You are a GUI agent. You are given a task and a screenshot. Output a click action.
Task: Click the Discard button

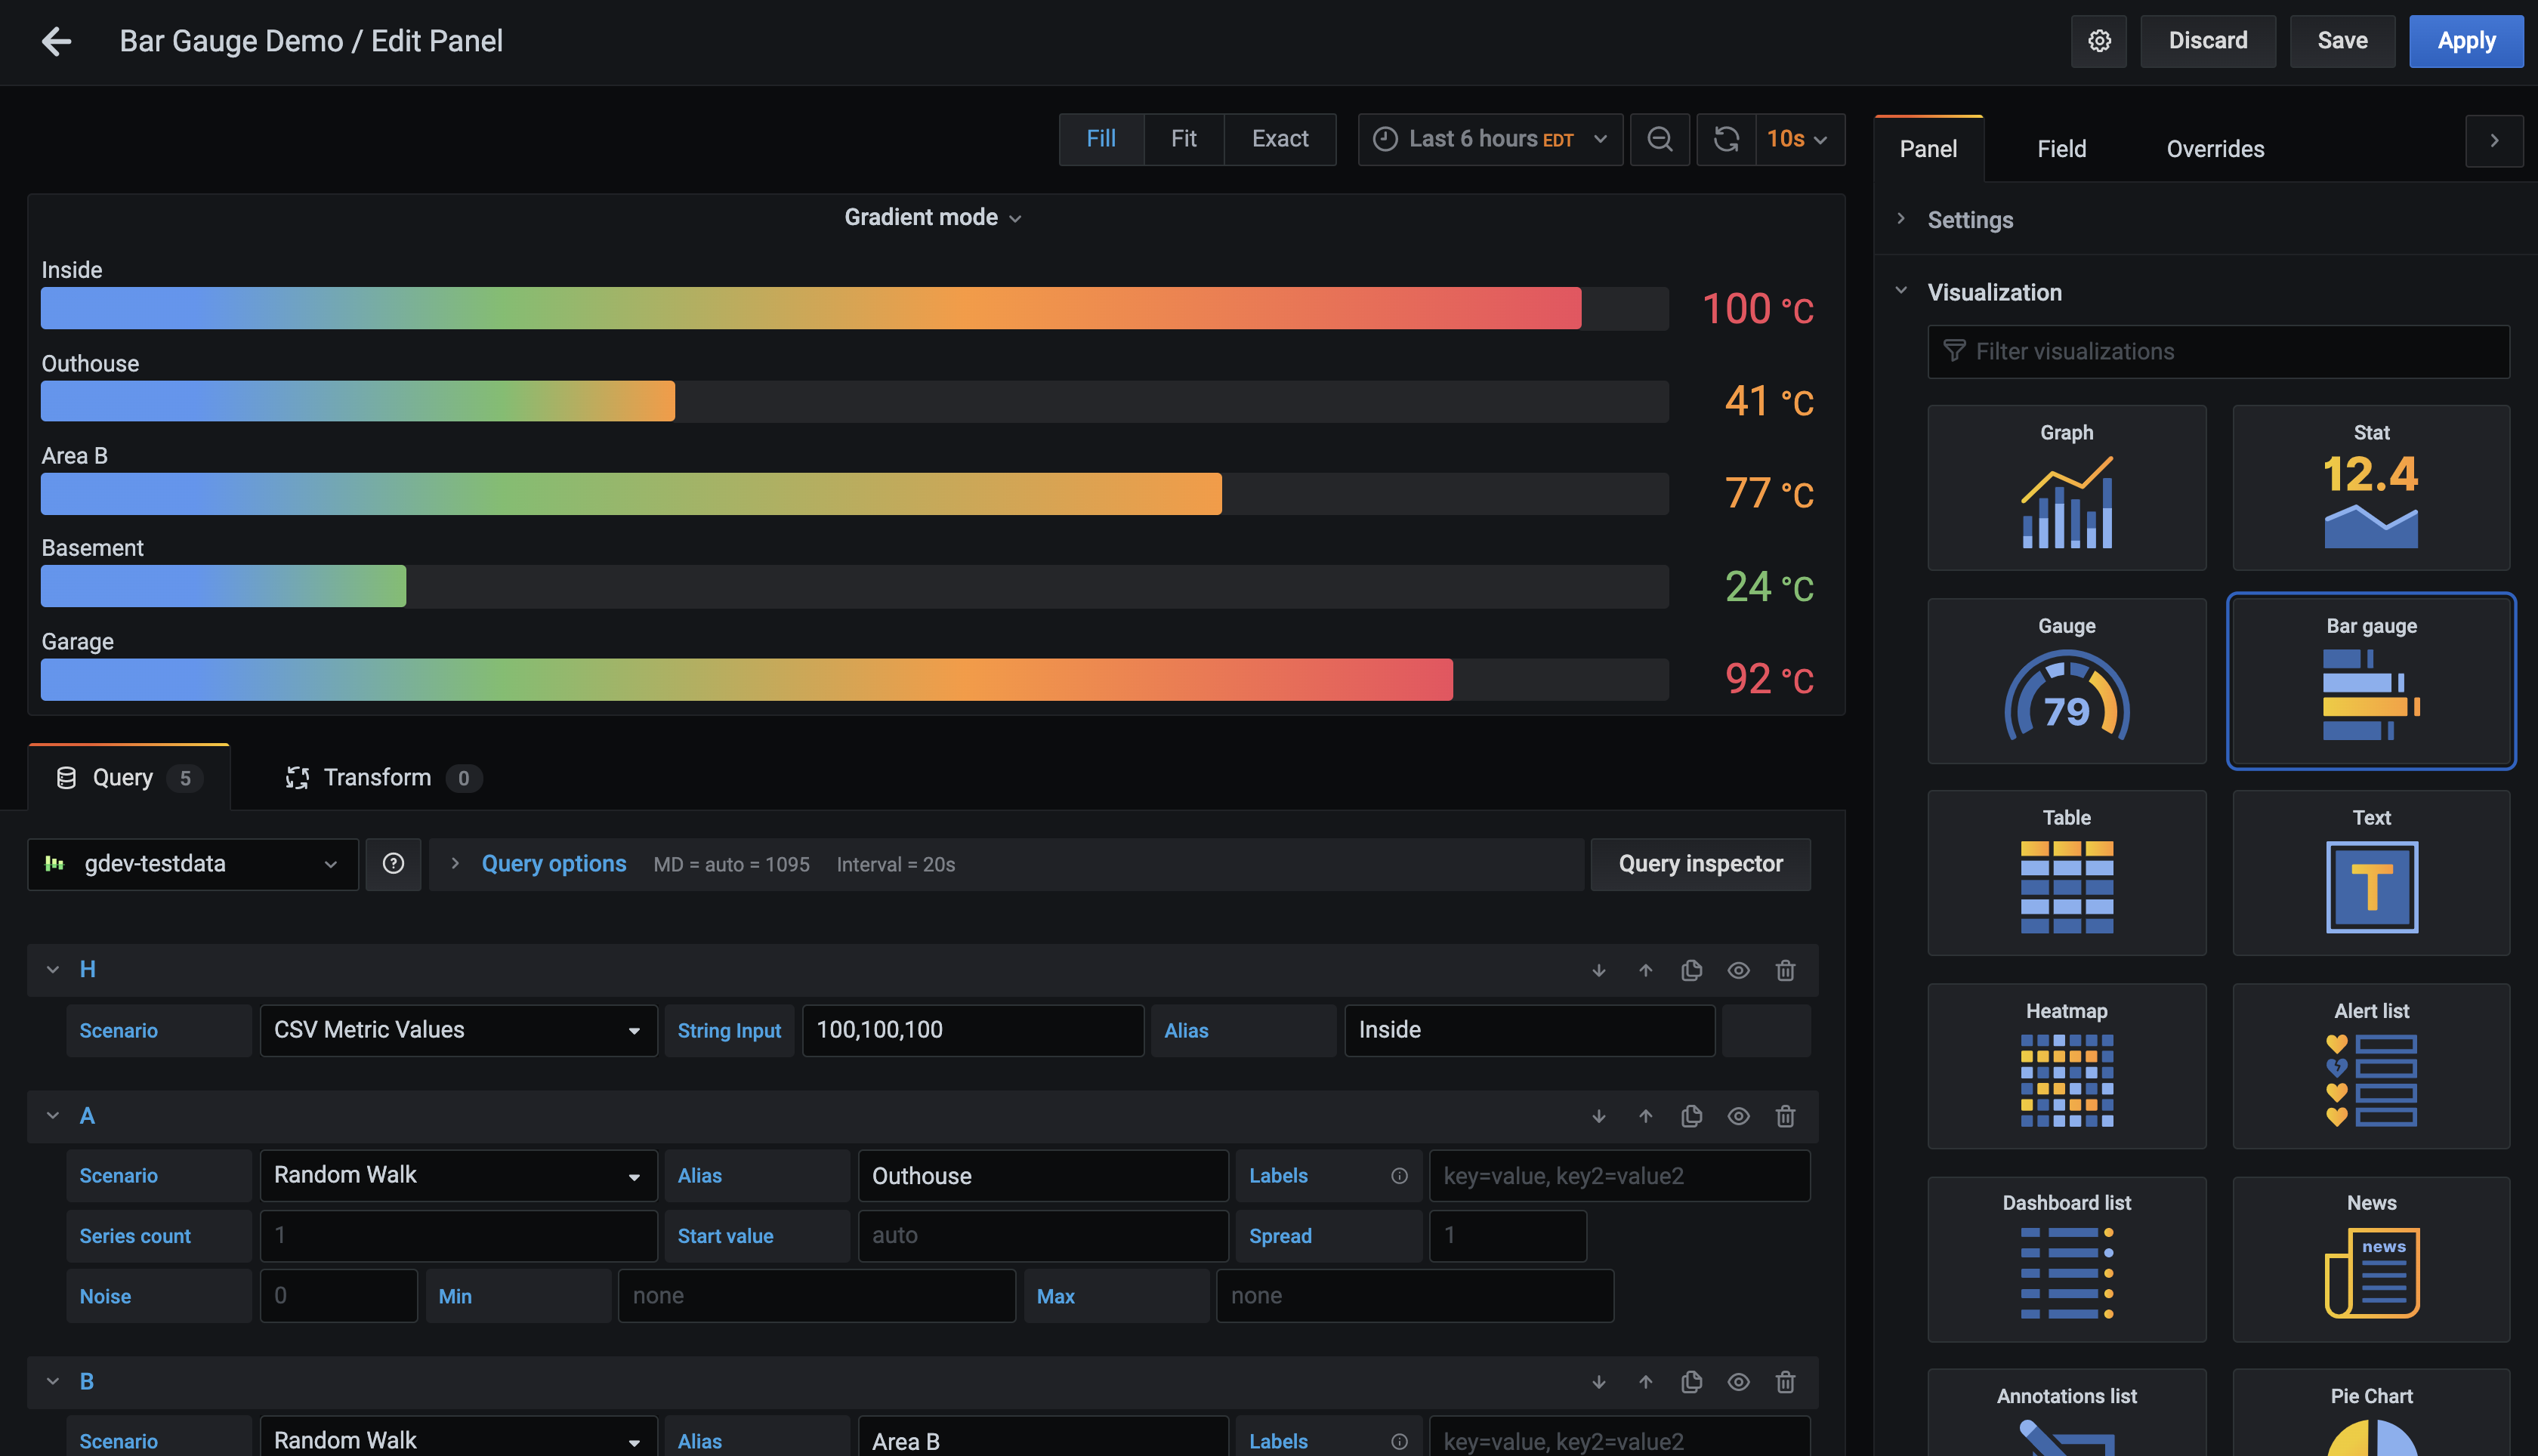(2209, 40)
